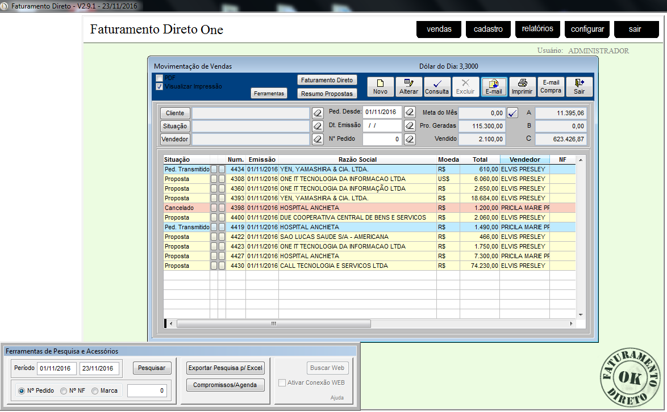The width and height of the screenshot is (667, 412).
Task: Clear the Ped. Desde date eraser icon
Action: point(410,112)
